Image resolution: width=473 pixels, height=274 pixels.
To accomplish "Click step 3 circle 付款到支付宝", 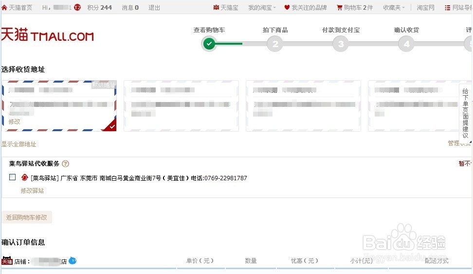I will 341,44.
